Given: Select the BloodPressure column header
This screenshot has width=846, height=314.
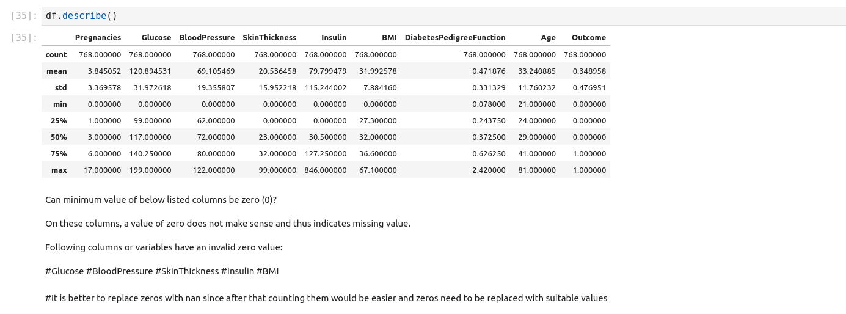Looking at the screenshot, I should [207, 38].
